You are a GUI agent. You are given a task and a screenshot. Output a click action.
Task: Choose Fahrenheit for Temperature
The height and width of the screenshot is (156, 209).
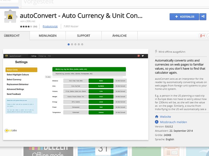pos(76,113)
